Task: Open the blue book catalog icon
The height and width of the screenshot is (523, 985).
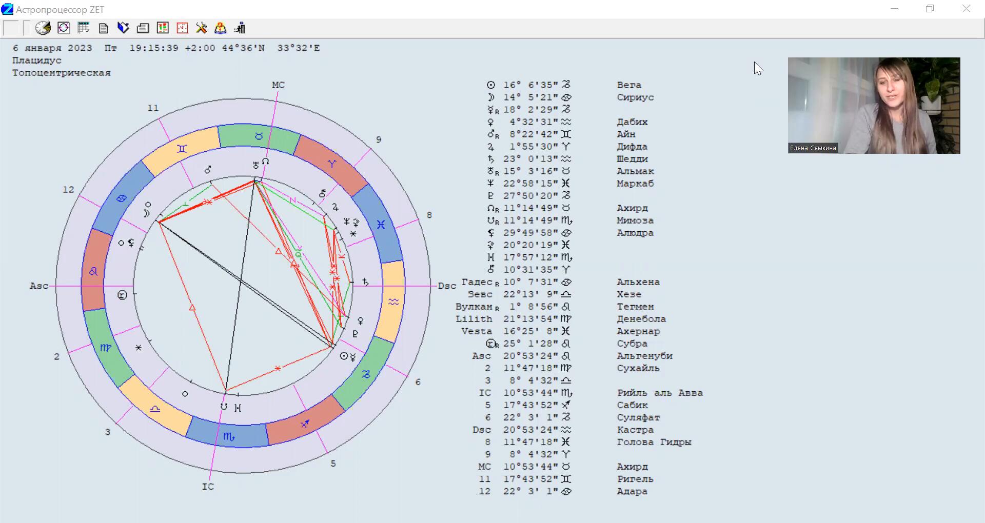Action: click(123, 28)
